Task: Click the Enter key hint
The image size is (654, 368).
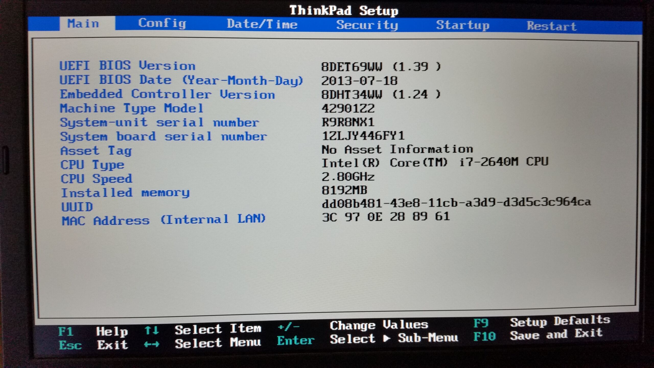Action: pyautogui.click(x=296, y=341)
